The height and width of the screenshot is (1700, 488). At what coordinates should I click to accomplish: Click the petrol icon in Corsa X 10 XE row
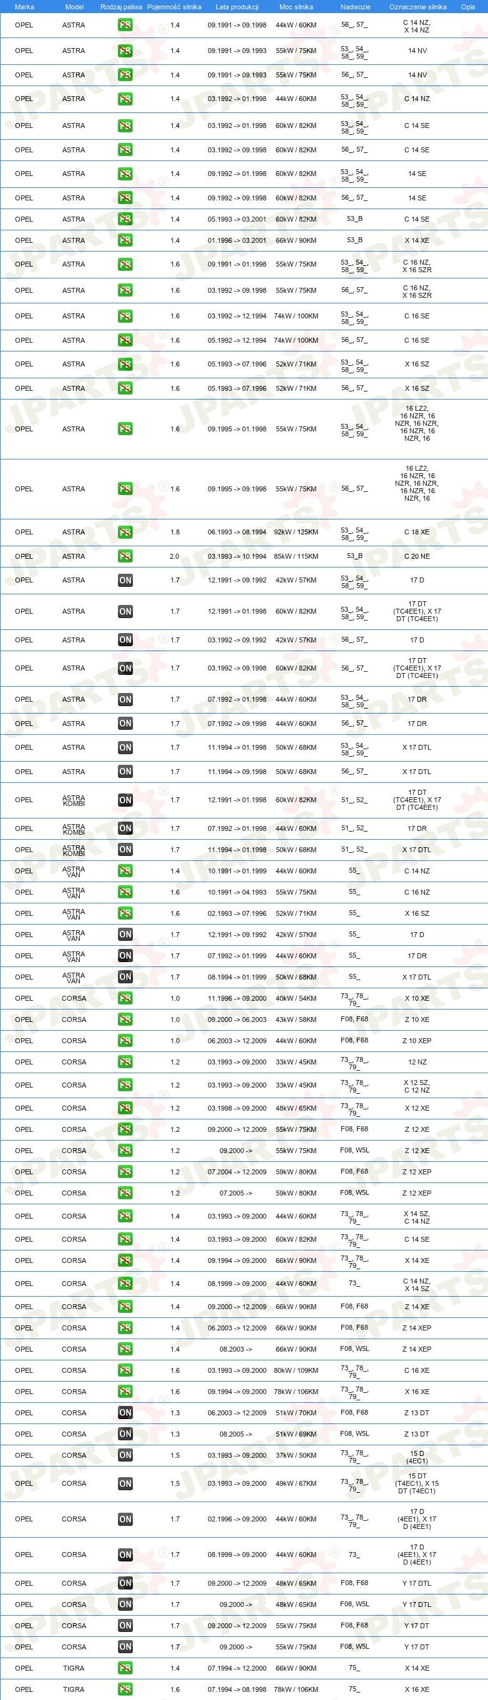(125, 998)
